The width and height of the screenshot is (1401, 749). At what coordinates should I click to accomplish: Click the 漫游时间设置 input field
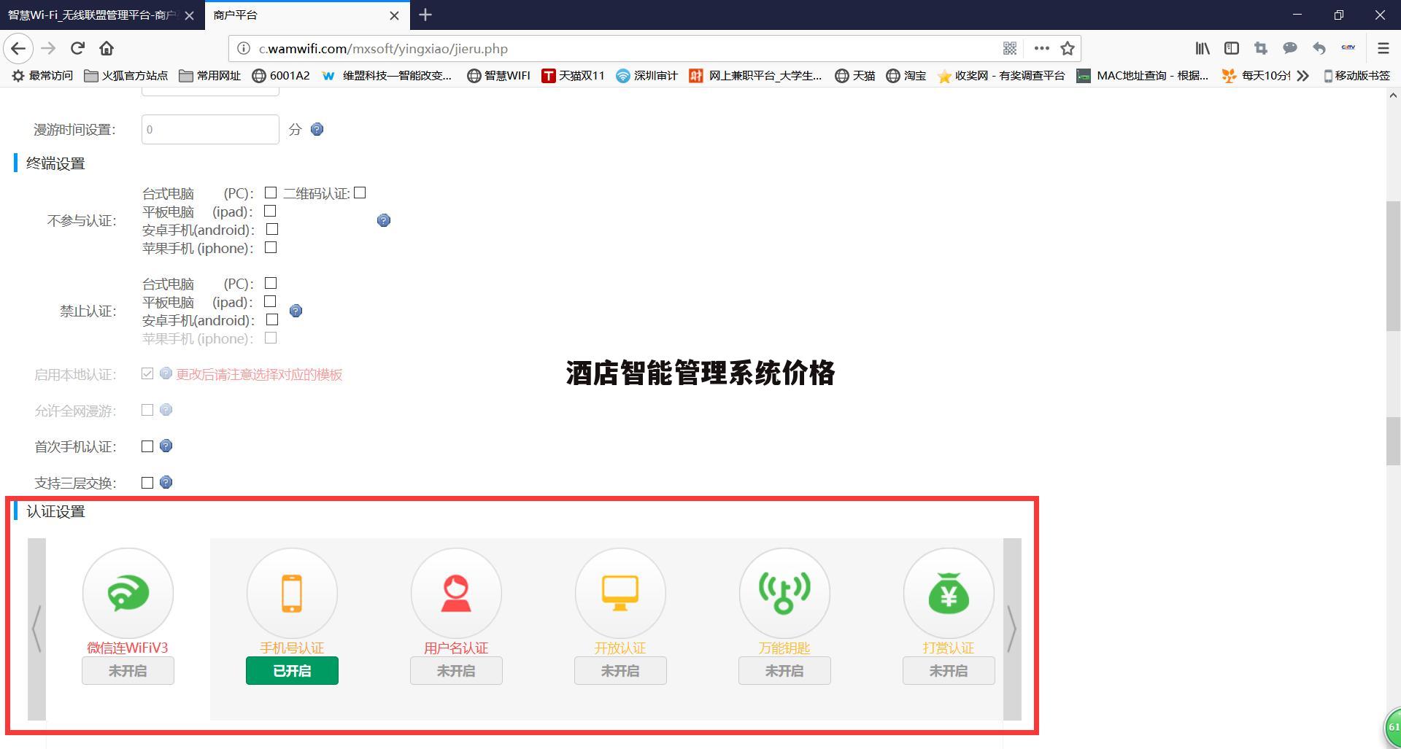(210, 129)
